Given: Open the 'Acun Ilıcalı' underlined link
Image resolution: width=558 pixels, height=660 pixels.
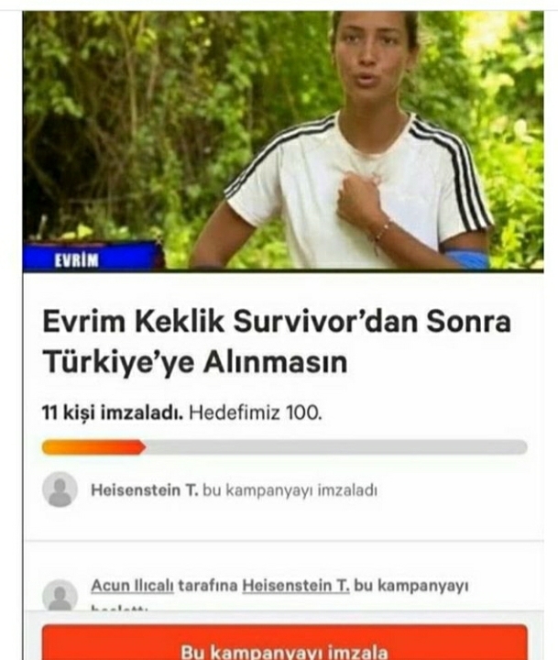Looking at the screenshot, I should click(132, 586).
